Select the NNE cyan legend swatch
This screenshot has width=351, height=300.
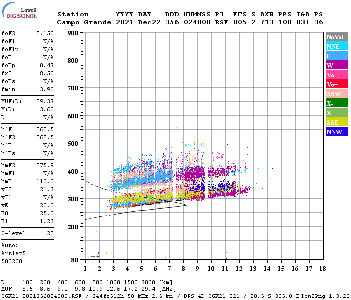coord(337,46)
